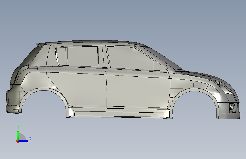
Task: Click the red X axis origin dot
Action: point(18,141)
